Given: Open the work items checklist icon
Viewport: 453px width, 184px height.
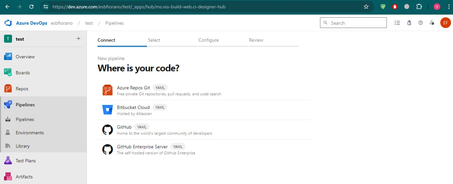Looking at the screenshot, I should point(397,23).
